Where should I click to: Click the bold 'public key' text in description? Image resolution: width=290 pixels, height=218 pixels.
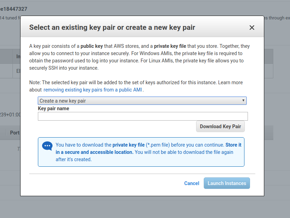92,46
